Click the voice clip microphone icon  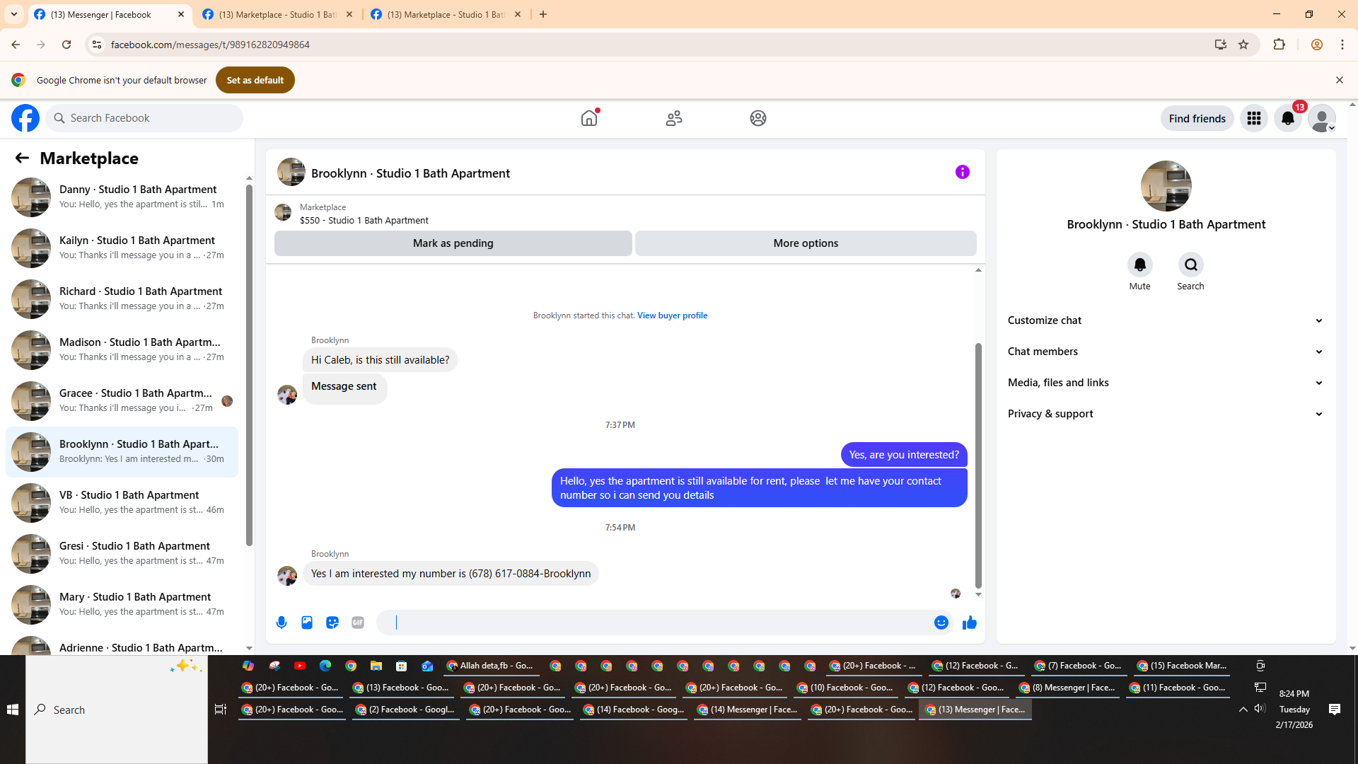(x=282, y=623)
